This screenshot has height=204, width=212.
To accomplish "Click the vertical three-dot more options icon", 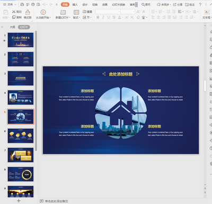I will point(206,4).
